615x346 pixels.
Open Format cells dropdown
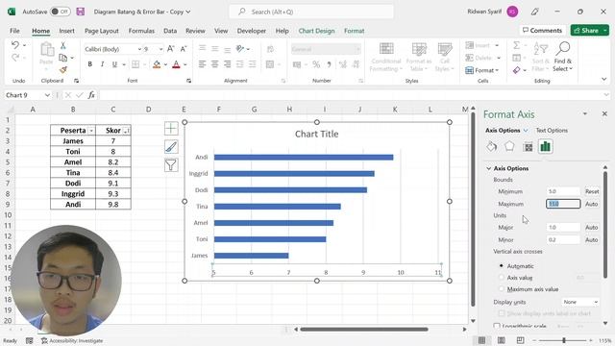(x=482, y=70)
